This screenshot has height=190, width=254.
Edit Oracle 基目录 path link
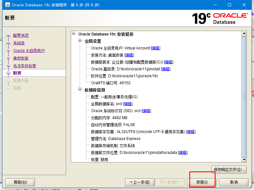(x=166, y=69)
